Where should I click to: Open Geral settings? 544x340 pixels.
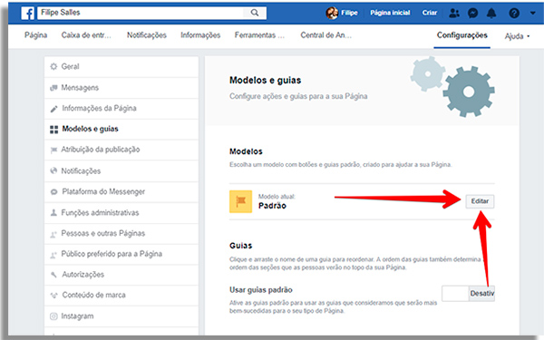point(121,66)
